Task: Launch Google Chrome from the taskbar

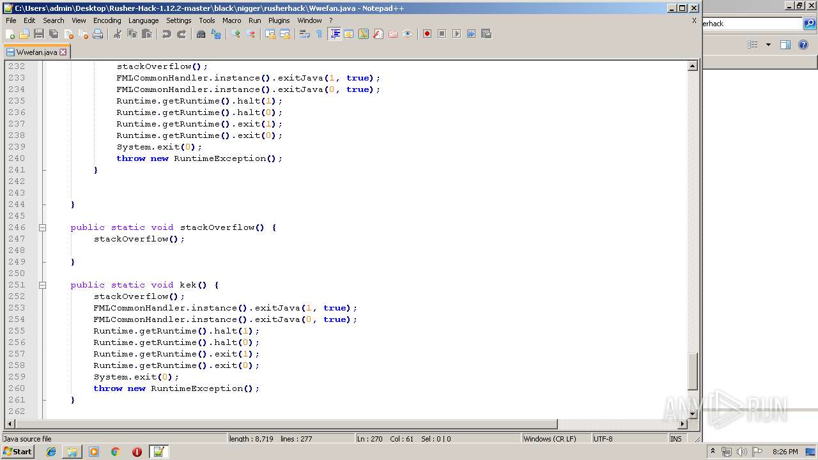Action: click(116, 452)
